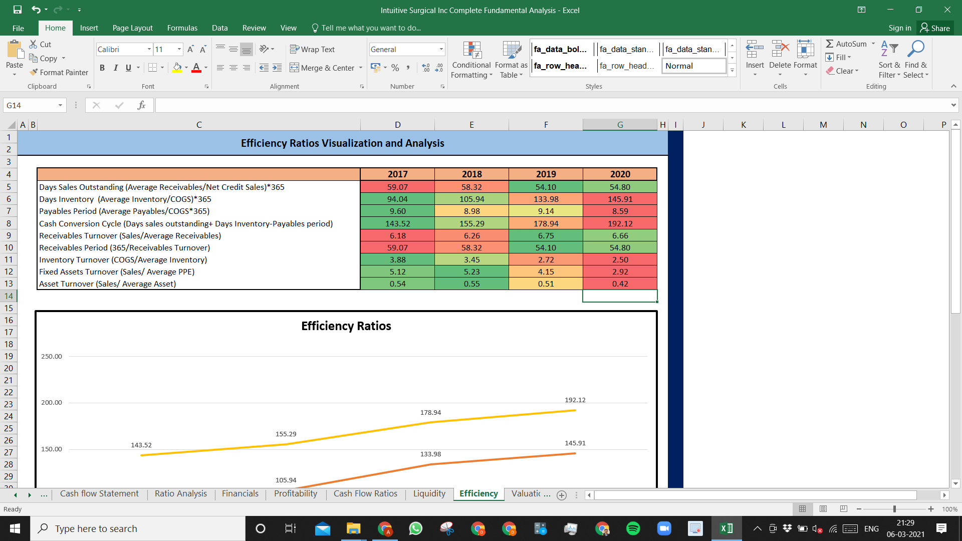The width and height of the screenshot is (962, 541).
Task: Expand the AutoSum dropdown arrow
Action: [x=873, y=44]
